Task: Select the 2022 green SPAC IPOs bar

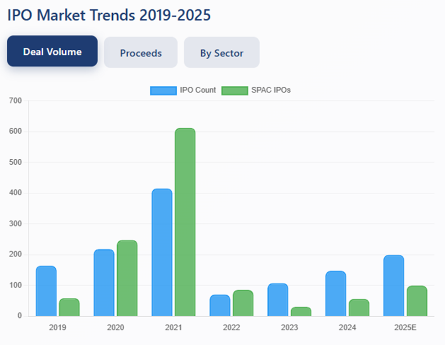Action: [x=243, y=303]
